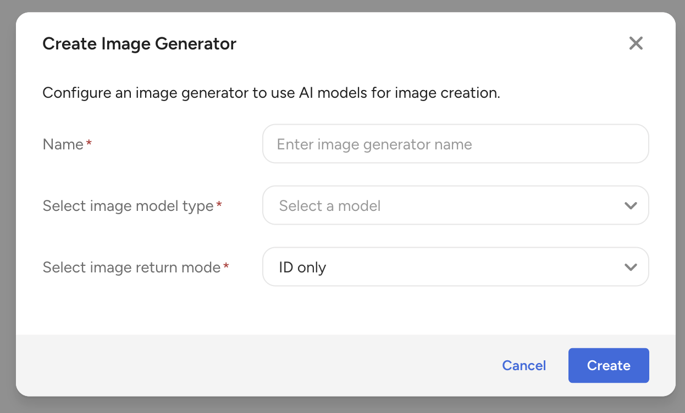Click the red asterisk next to Name
Viewport: 685px width, 413px height.
click(x=89, y=143)
